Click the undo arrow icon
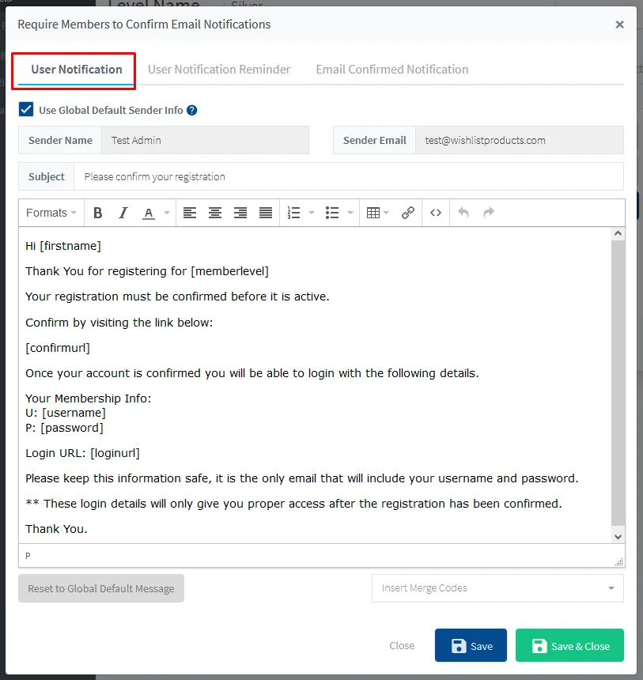Viewport: 643px width, 680px height. [463, 213]
